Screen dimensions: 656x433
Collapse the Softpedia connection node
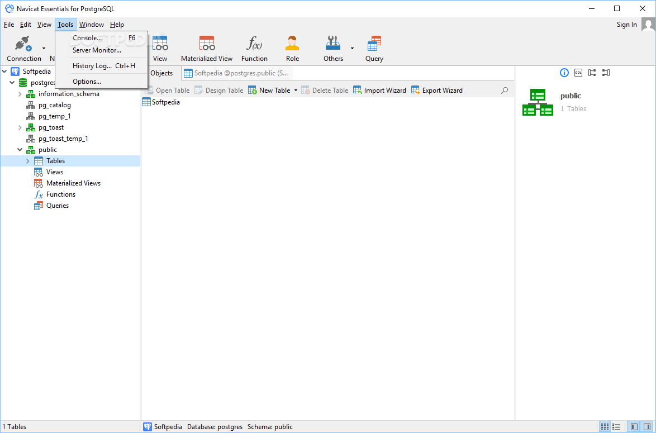pyautogui.click(x=4, y=72)
